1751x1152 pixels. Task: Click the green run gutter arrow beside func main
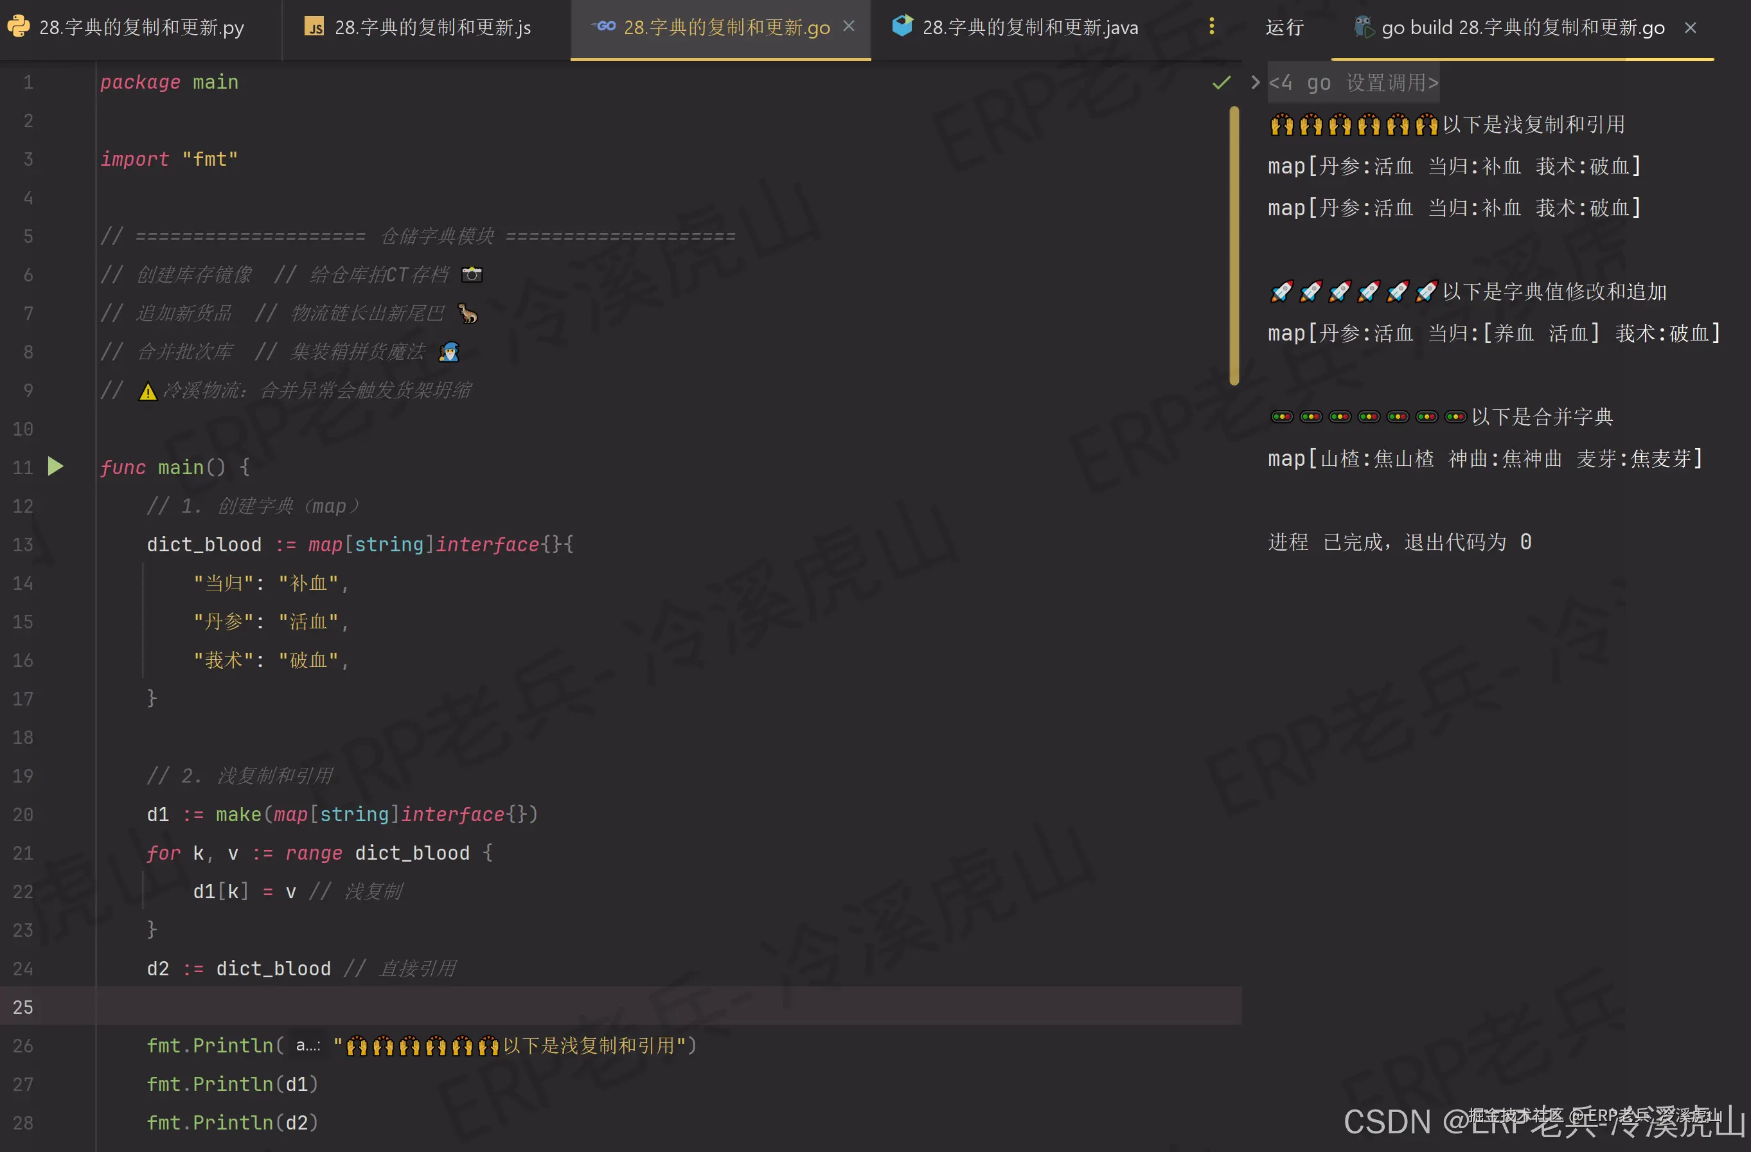click(55, 466)
